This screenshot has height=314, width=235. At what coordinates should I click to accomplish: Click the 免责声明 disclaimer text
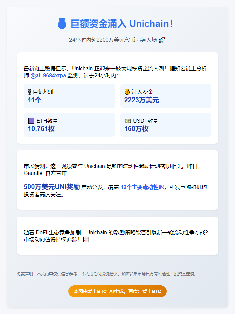107,274
